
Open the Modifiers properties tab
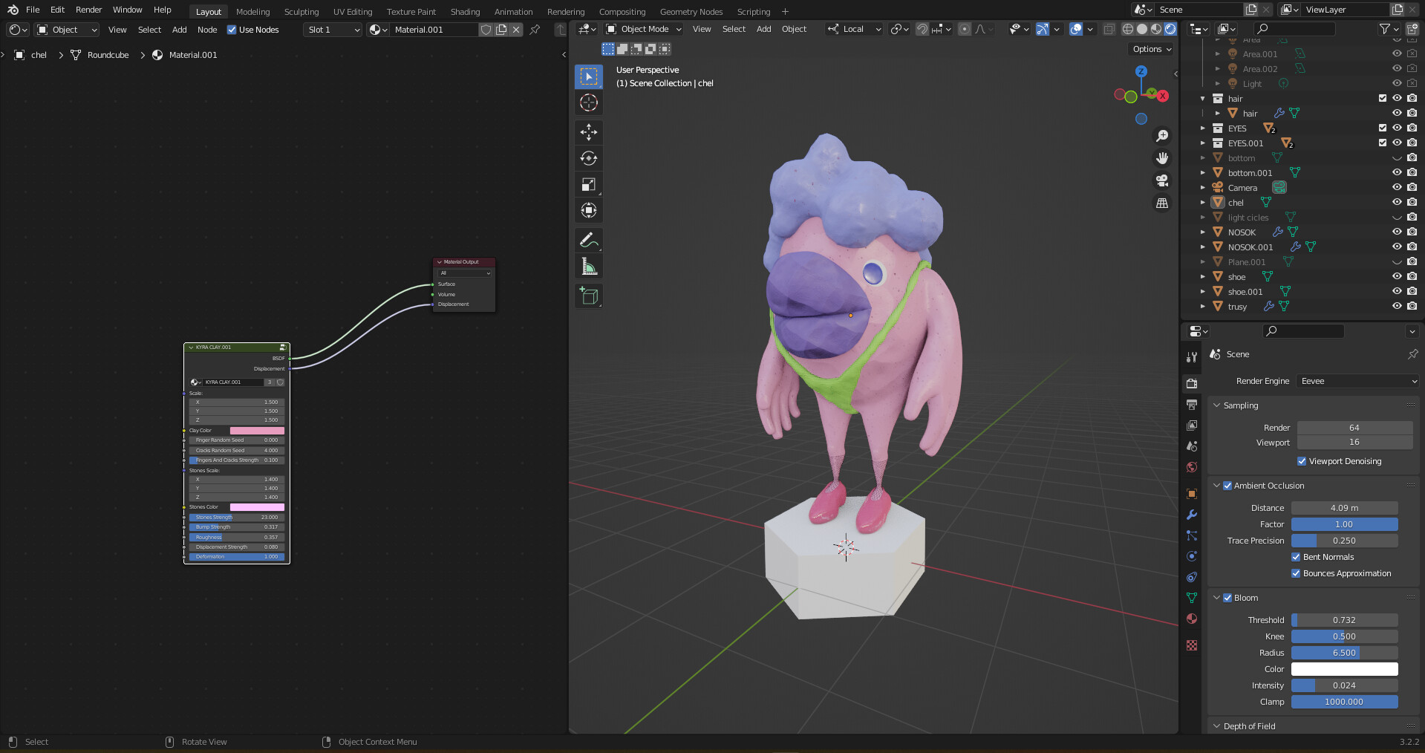[1192, 515]
